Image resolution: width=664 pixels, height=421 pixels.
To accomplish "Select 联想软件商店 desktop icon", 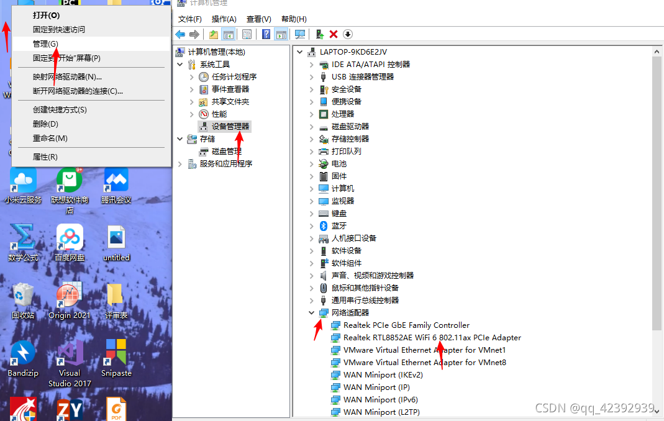I will [x=70, y=191].
